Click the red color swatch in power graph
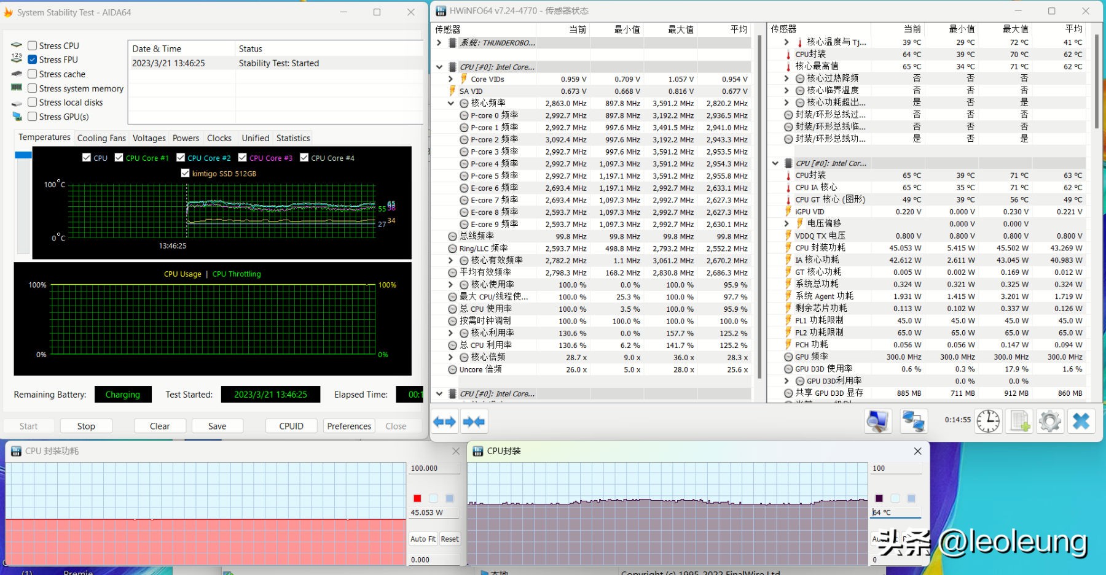 (x=417, y=498)
